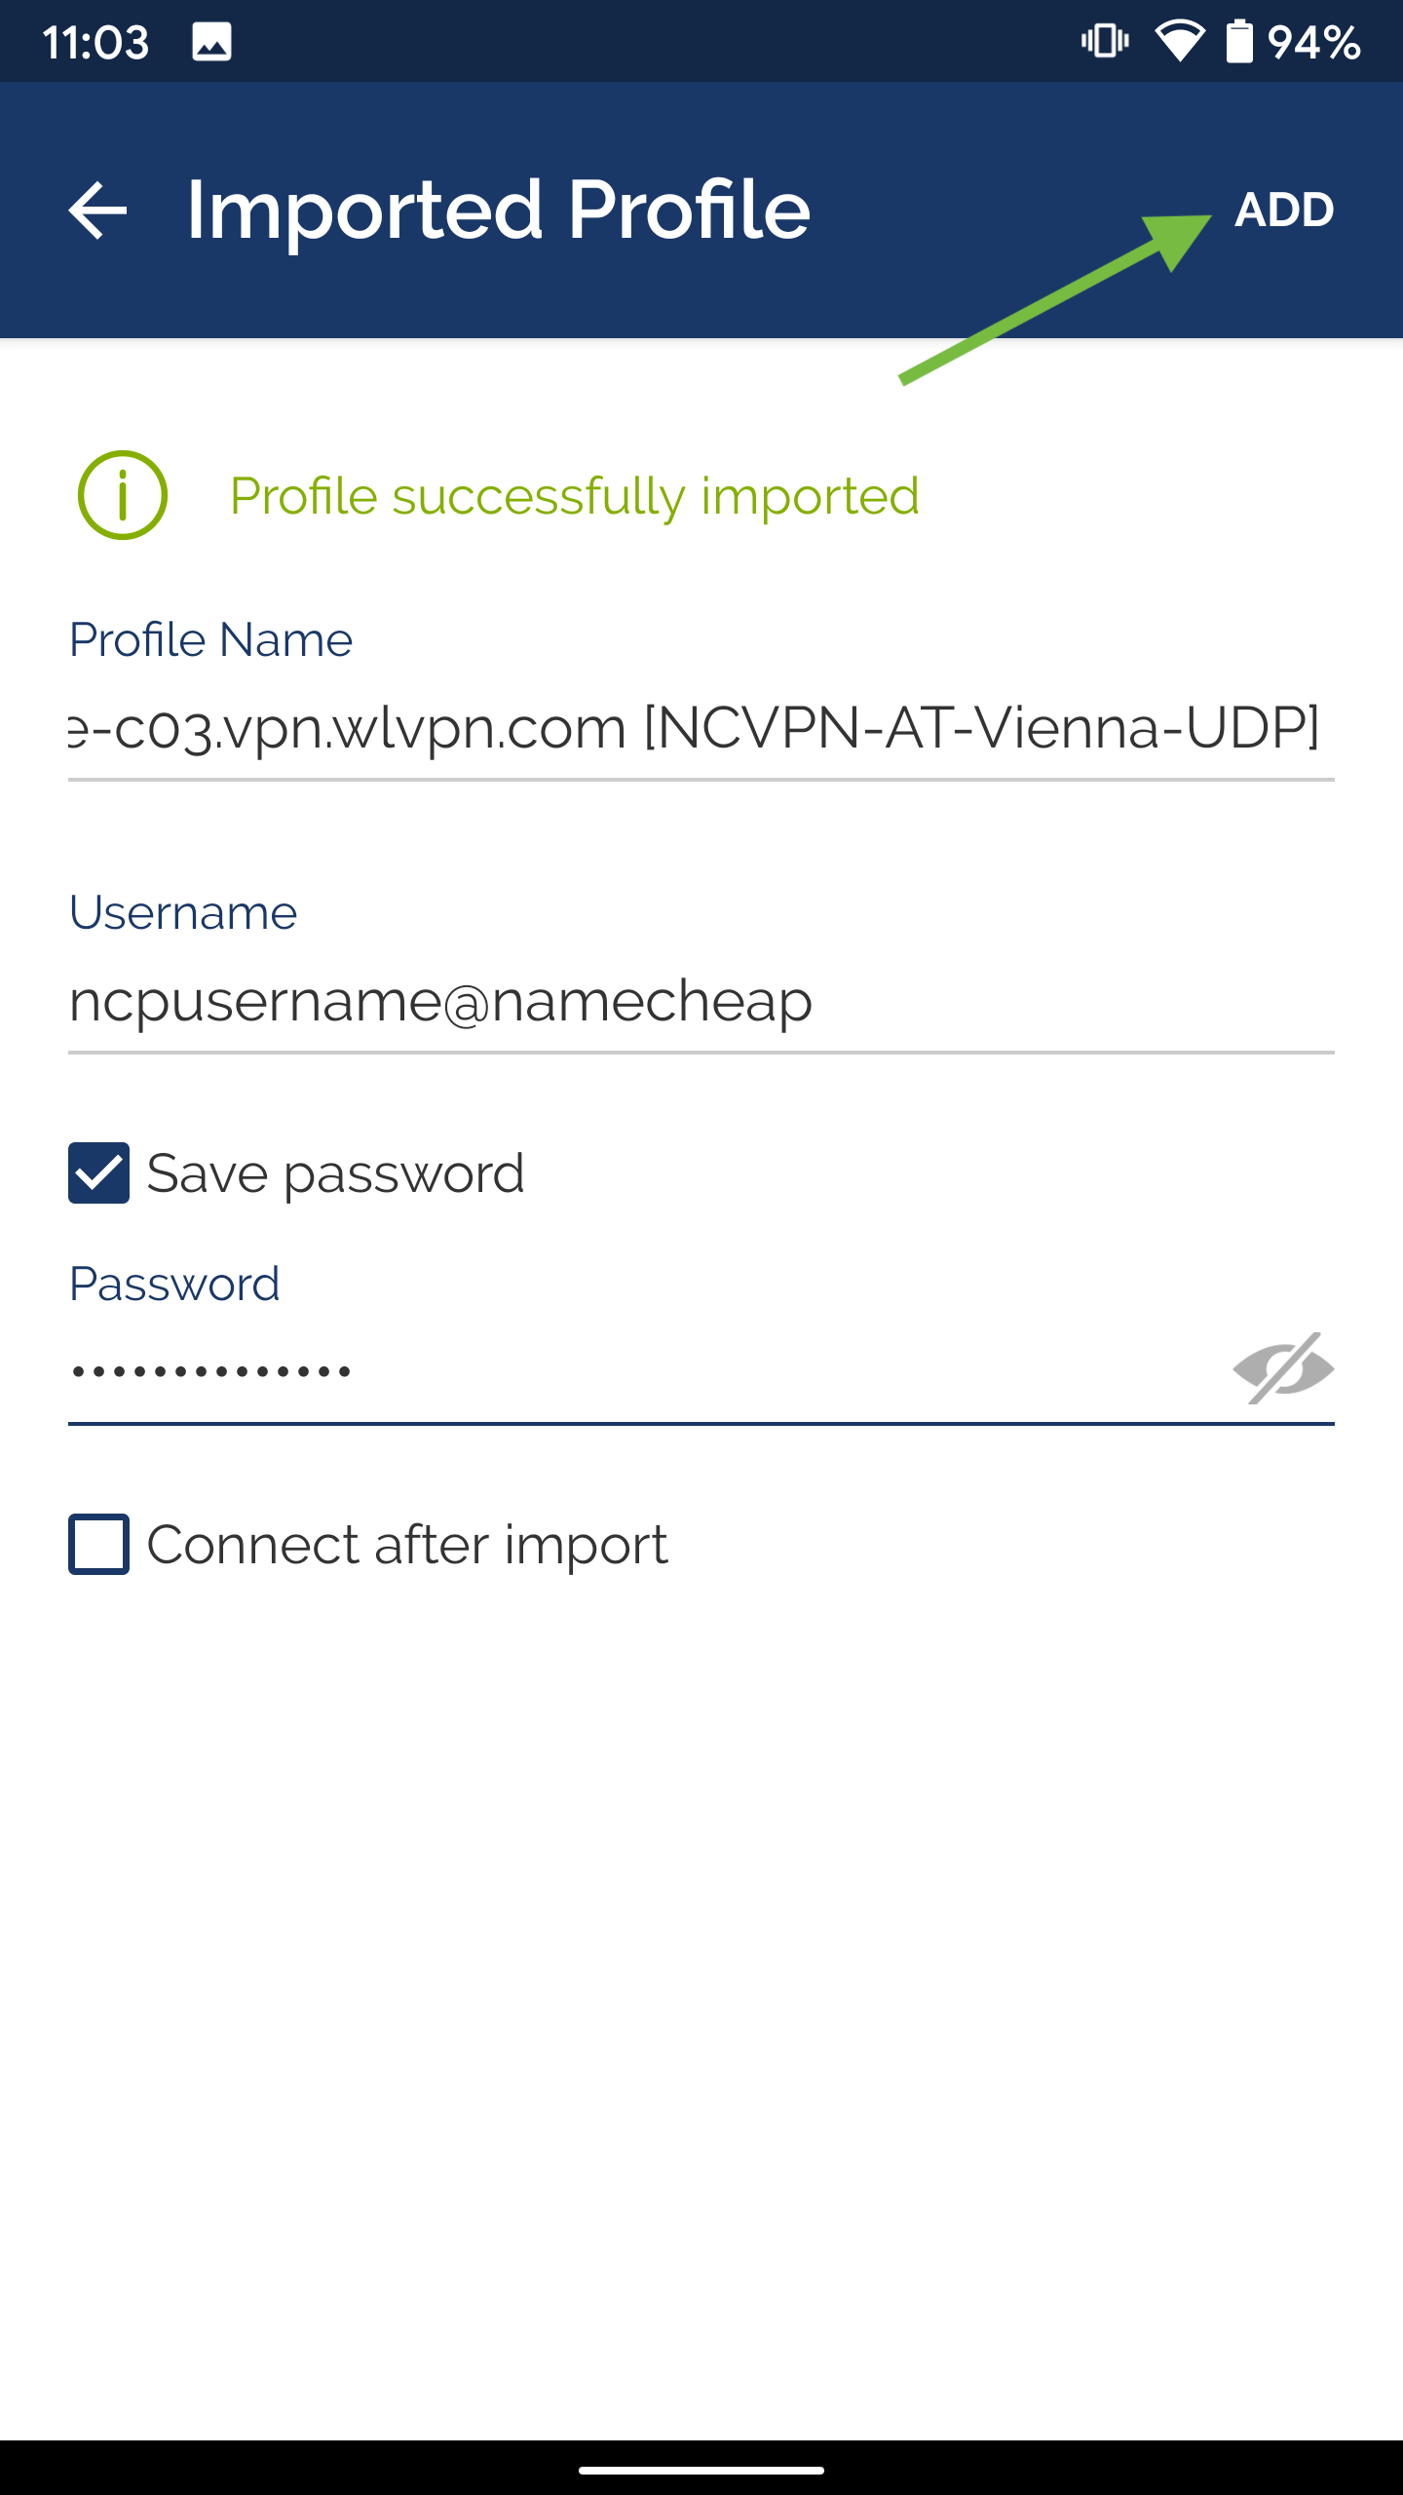Tap the Save password label text
Viewport: 1403px width, 2495px height.
335,1173
